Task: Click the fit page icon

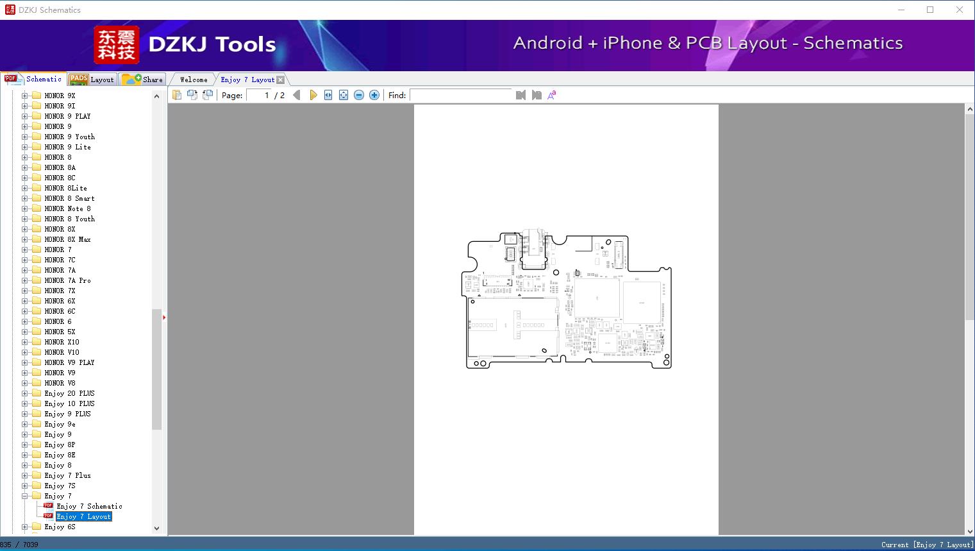Action: point(344,95)
